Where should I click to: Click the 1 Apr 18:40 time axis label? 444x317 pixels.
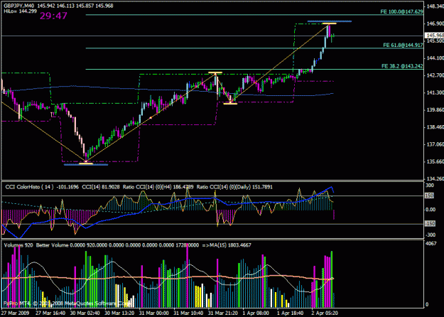291,313
